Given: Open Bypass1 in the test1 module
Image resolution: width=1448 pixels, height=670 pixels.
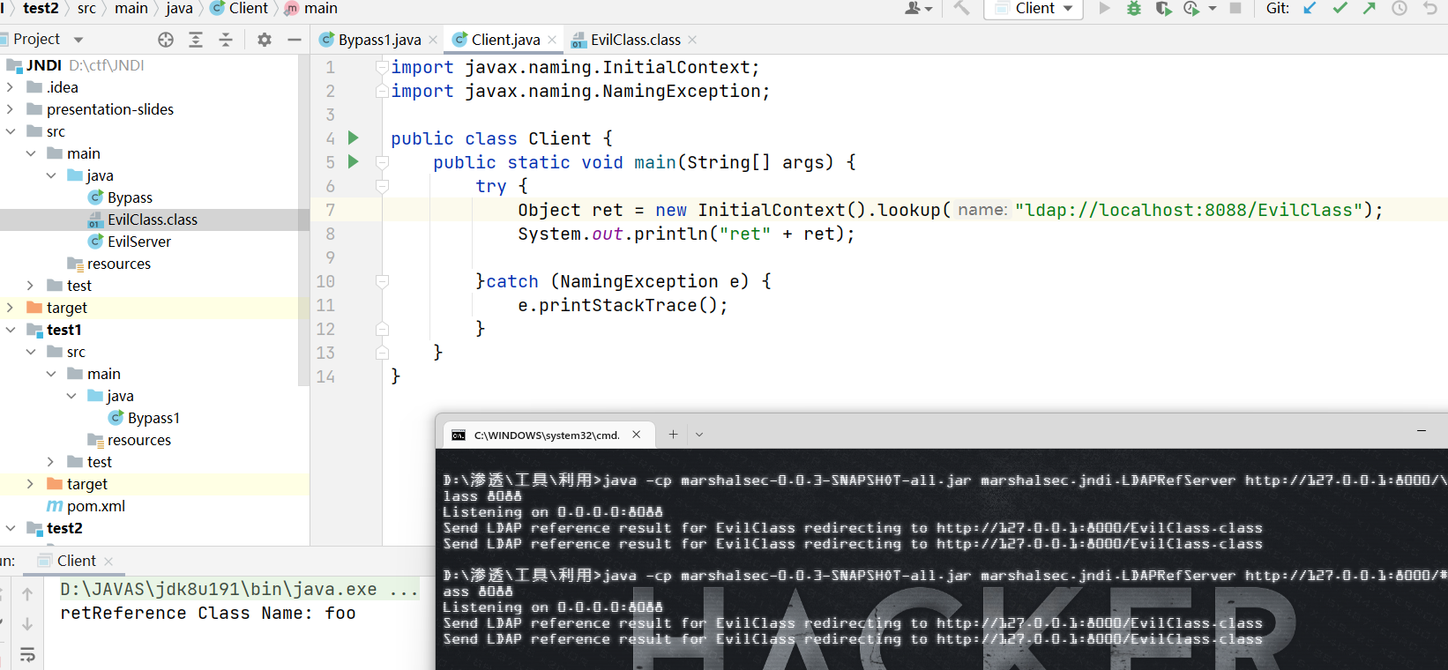Looking at the screenshot, I should (153, 418).
